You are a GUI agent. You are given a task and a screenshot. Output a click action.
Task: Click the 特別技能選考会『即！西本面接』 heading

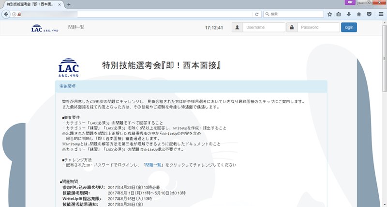tap(162, 65)
